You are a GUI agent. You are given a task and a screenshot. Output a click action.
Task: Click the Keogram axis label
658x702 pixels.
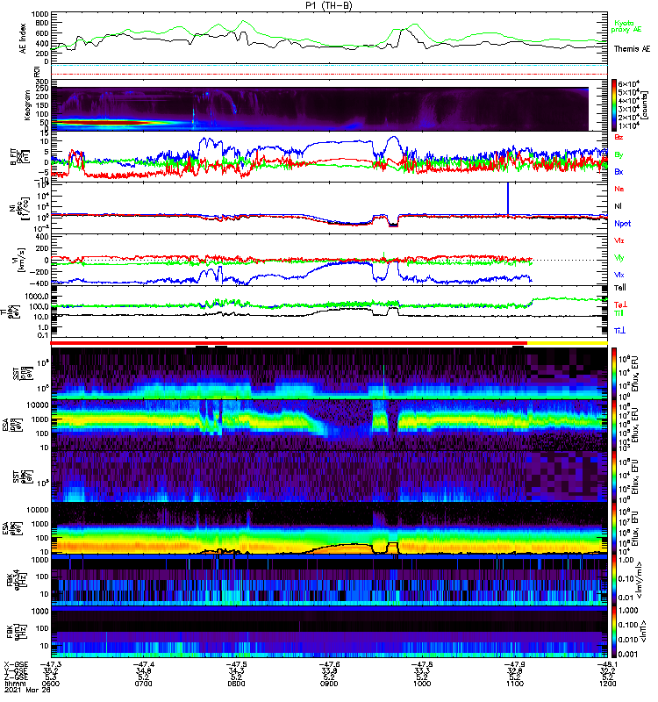(x=27, y=104)
